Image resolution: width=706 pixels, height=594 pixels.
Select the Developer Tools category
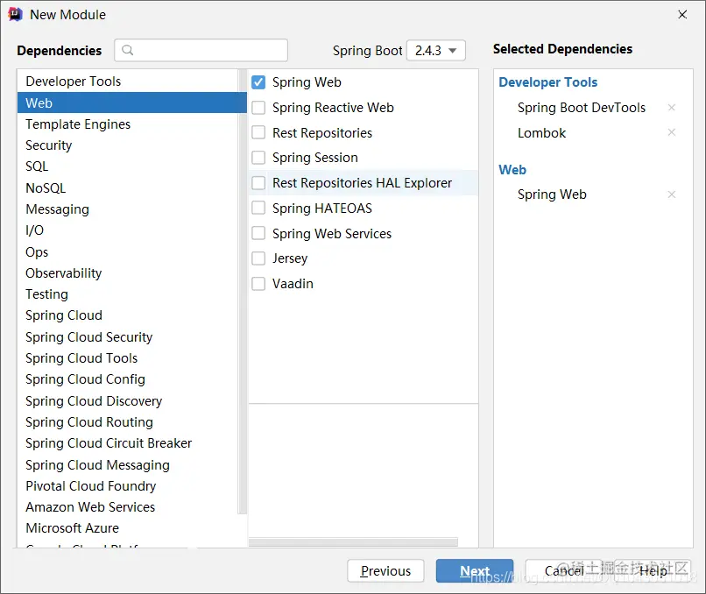[x=74, y=81]
